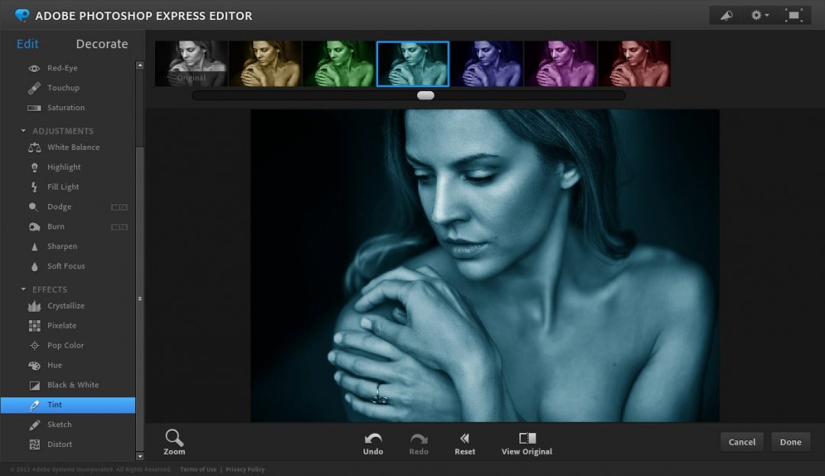
Task: Apply the blue-violet tint thumbnail
Action: 487,63
